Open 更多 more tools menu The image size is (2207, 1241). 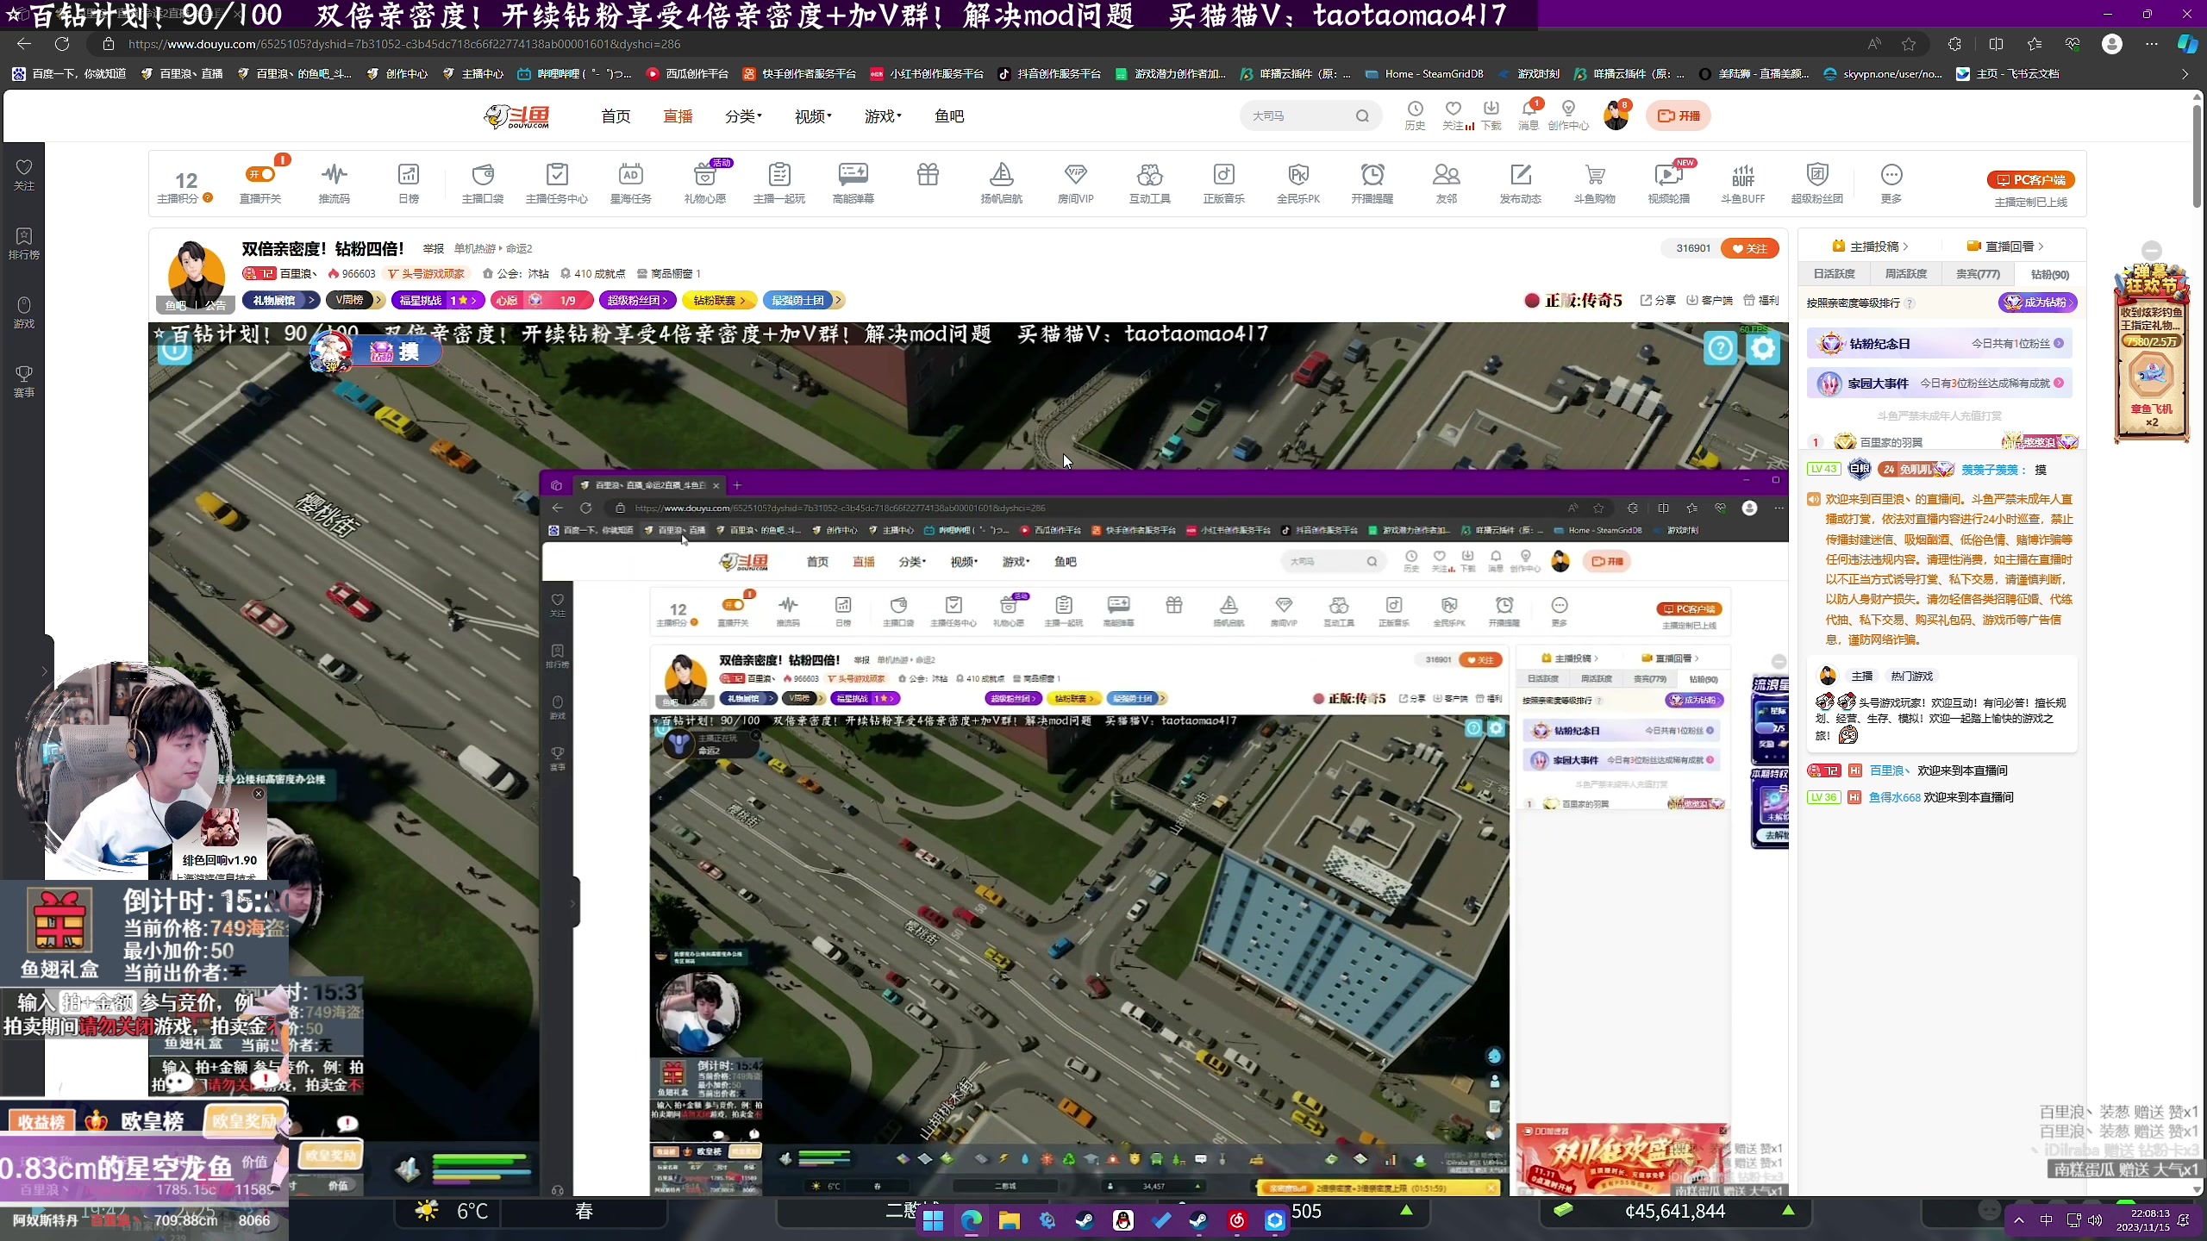[1891, 183]
